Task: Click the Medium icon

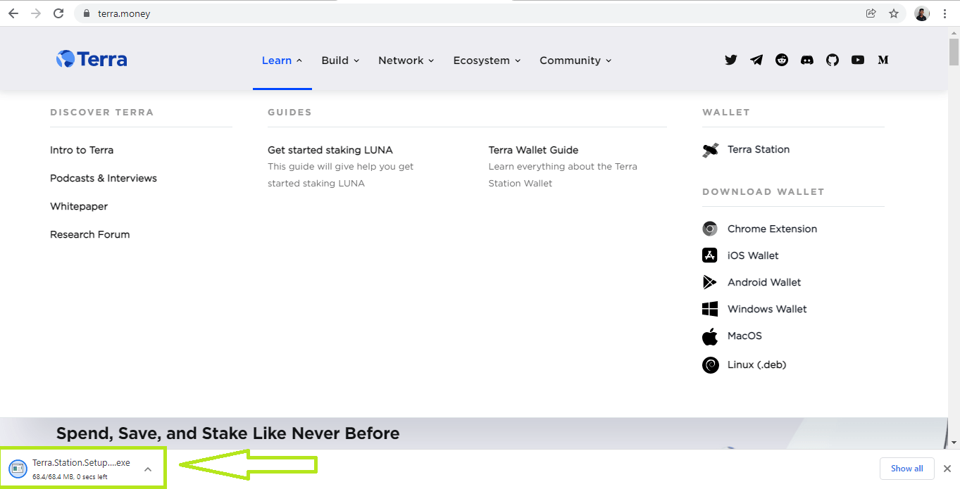Action: tap(883, 60)
